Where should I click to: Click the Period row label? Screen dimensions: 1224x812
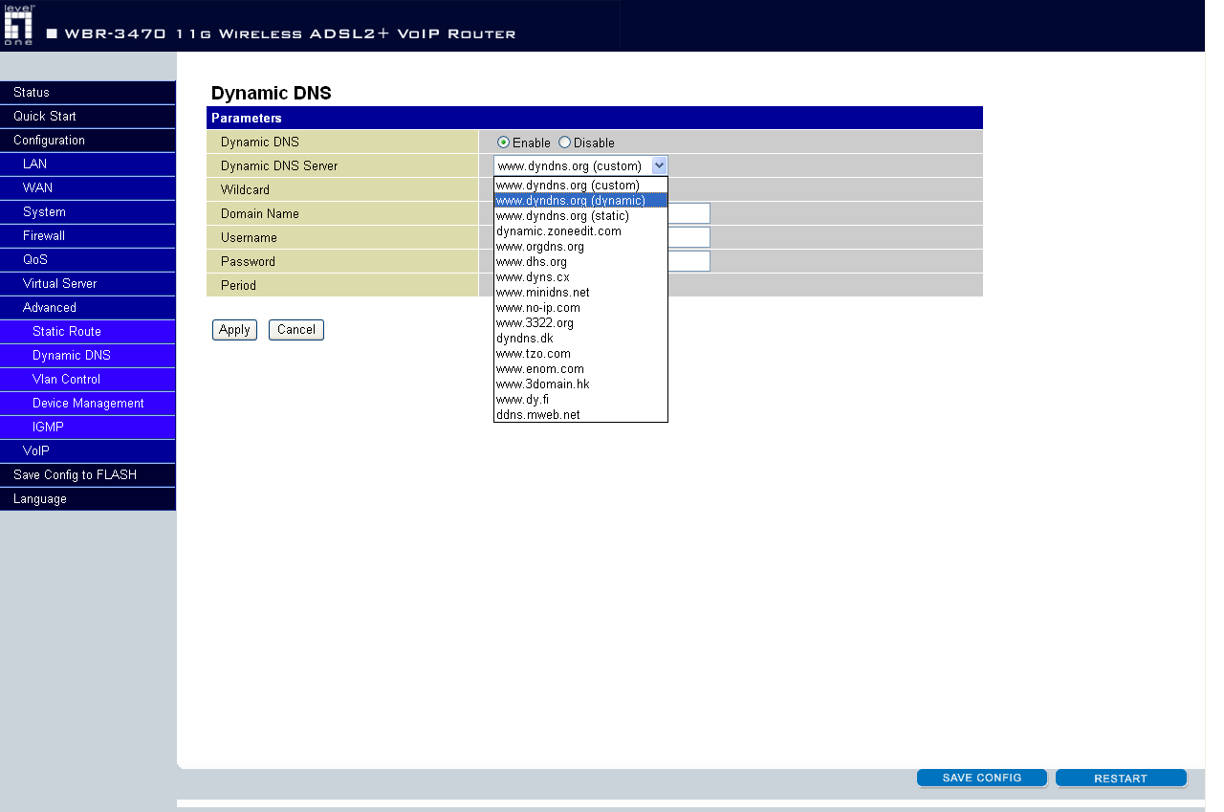(x=238, y=285)
